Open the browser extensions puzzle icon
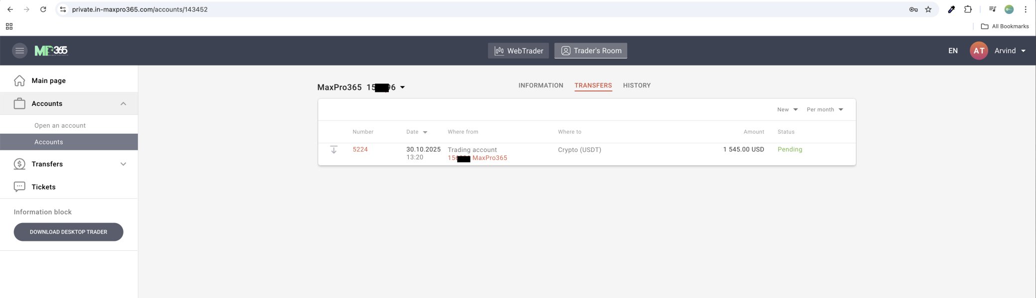1036x298 pixels. pos(968,9)
